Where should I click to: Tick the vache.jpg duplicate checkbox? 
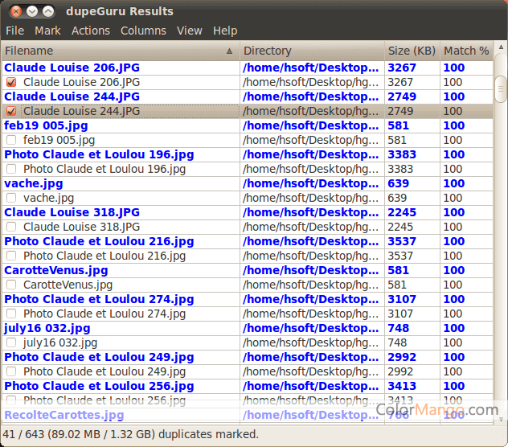[11, 198]
